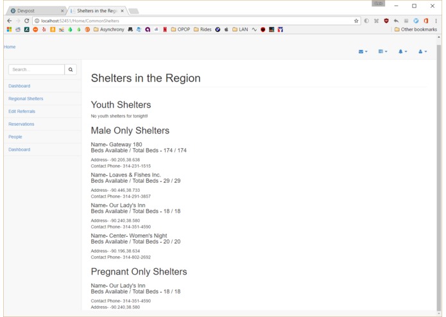Click the scrollbar up arrow
The image size is (446, 317).
439,37
